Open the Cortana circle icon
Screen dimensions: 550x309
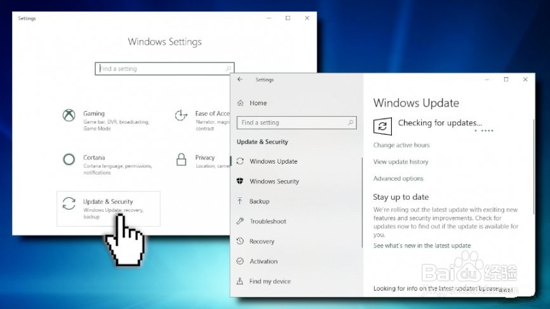point(69,159)
